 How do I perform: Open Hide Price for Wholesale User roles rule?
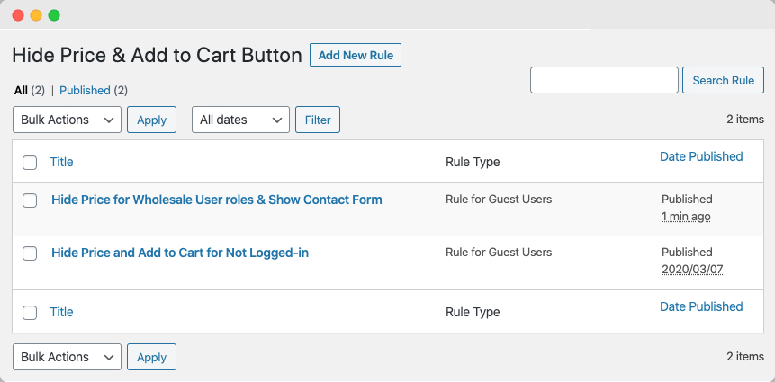(x=217, y=200)
